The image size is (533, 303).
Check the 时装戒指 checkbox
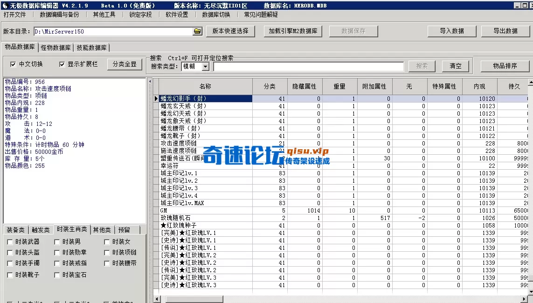pos(57,263)
